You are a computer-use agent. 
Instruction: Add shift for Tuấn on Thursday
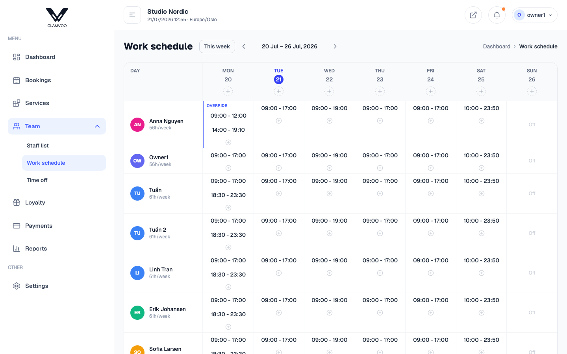point(380,194)
